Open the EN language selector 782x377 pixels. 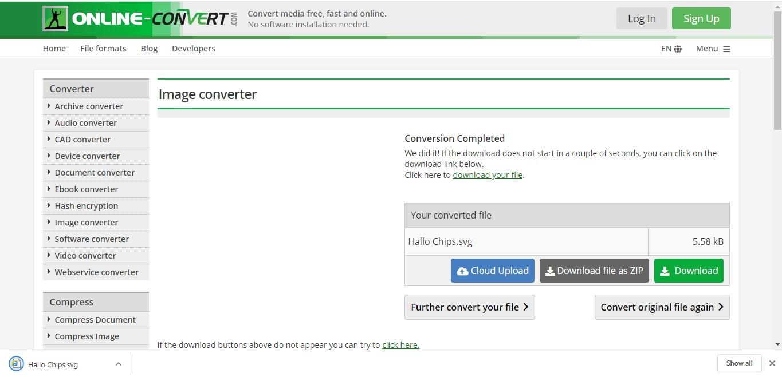(x=671, y=49)
